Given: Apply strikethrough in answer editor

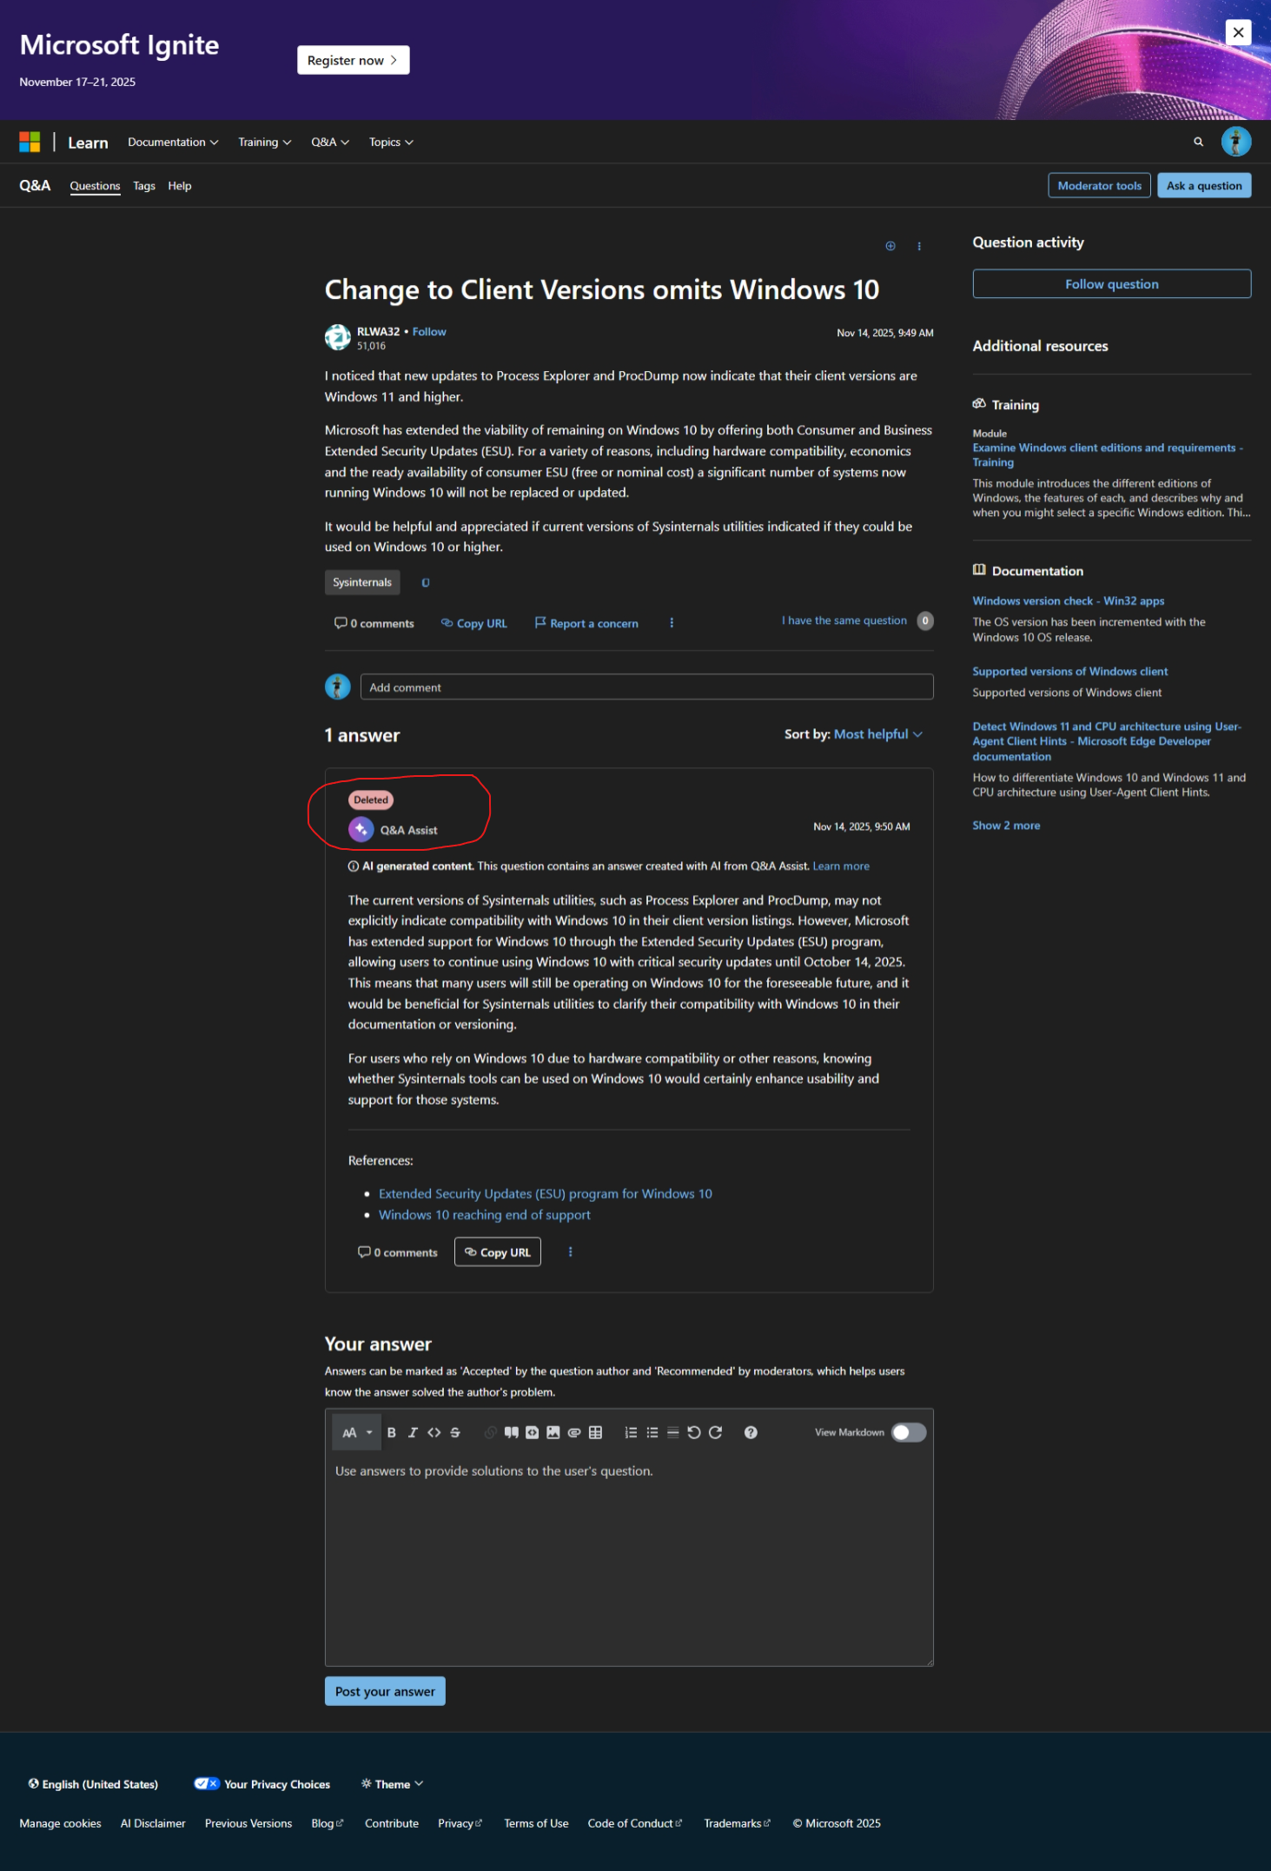Looking at the screenshot, I should tap(455, 1432).
